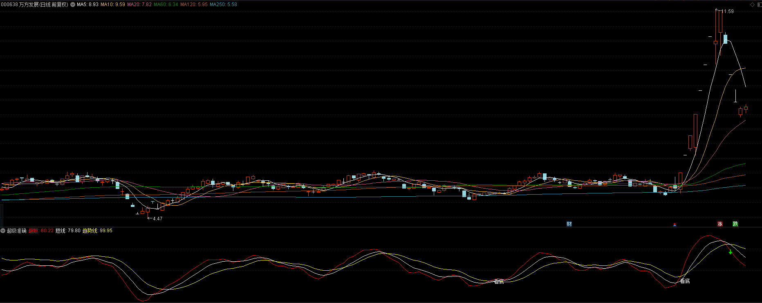Click the 11.59 high price label
This screenshot has width=762, height=303.
[728, 11]
